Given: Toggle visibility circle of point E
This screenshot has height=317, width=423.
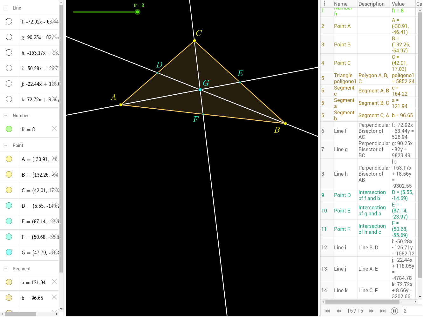Looking at the screenshot, I should coord(9,221).
